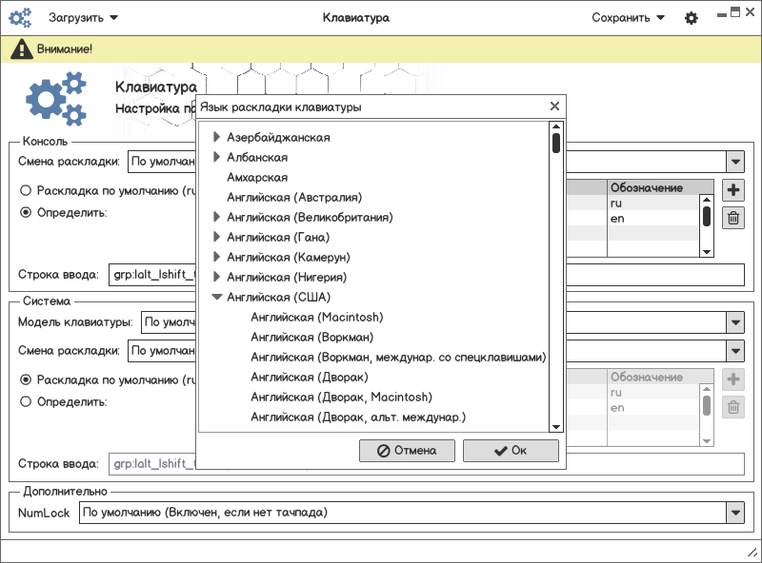Viewport: 762px width, 563px height.
Task: Select system Определить radio button
Action: click(26, 402)
